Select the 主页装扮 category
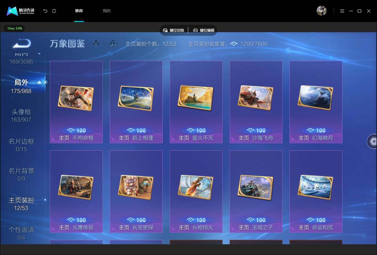Screen dimensions: 377x255 [21, 204]
